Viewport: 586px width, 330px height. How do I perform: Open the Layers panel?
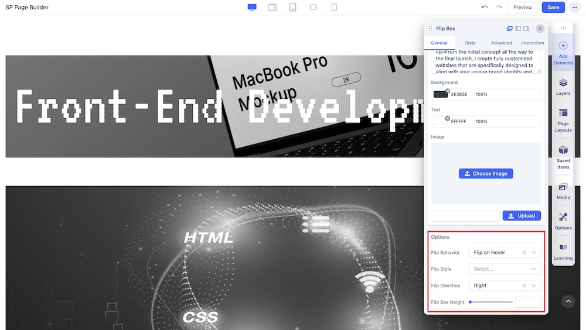point(563,87)
